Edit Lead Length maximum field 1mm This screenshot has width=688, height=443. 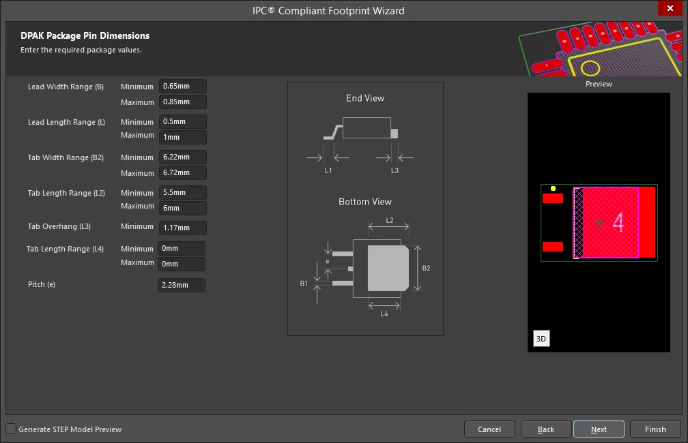click(x=182, y=137)
